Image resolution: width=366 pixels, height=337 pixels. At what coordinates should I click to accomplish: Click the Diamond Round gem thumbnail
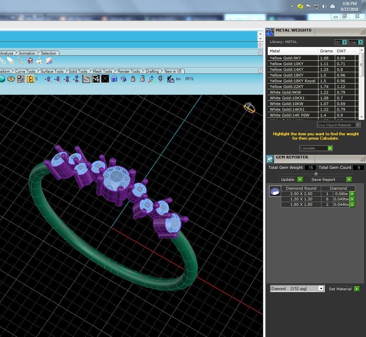click(x=275, y=191)
